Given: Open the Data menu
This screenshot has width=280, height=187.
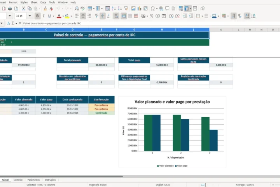Looking at the screenshot, I should pos(43,2).
